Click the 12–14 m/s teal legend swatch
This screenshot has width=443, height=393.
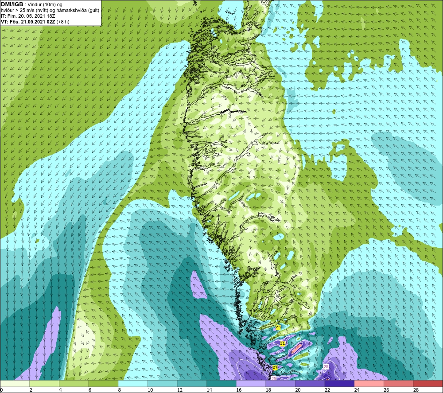tap(192, 383)
